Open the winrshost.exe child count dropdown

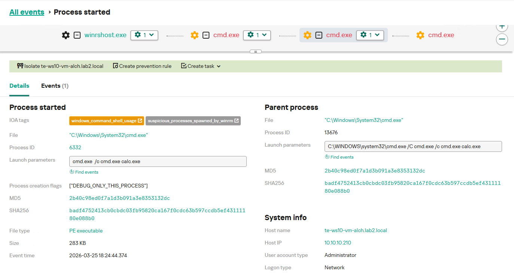(x=144, y=35)
